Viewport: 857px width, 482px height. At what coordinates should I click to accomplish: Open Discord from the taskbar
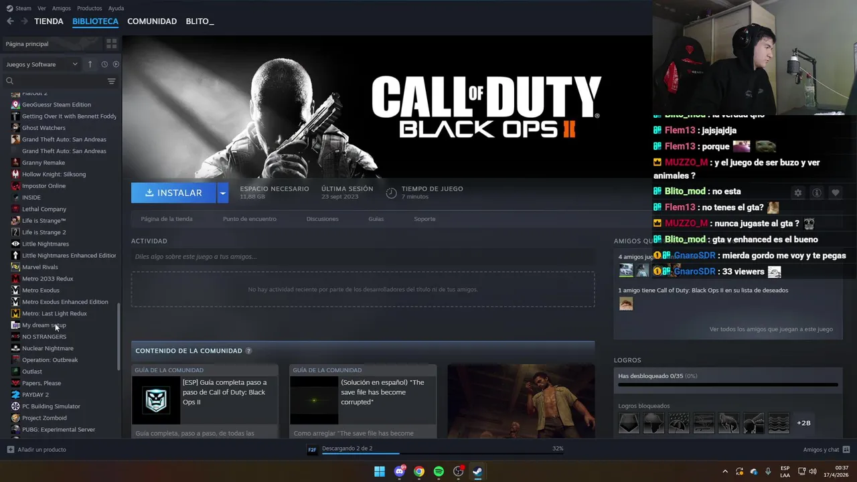[x=400, y=471]
